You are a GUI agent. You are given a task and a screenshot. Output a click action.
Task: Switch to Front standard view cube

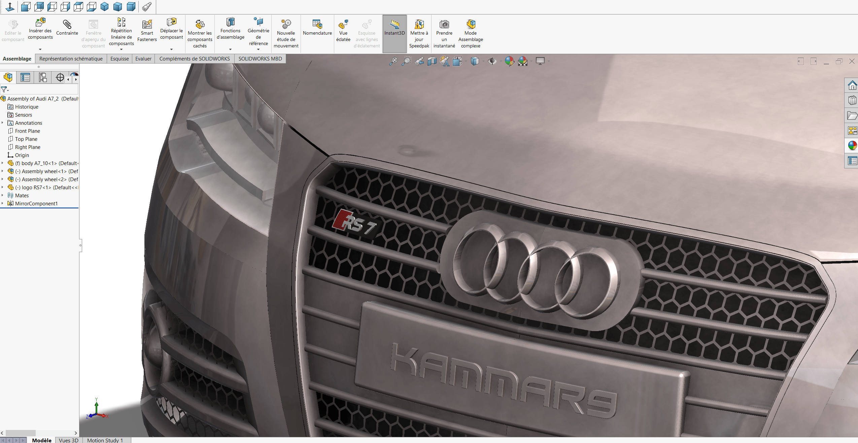pos(26,6)
